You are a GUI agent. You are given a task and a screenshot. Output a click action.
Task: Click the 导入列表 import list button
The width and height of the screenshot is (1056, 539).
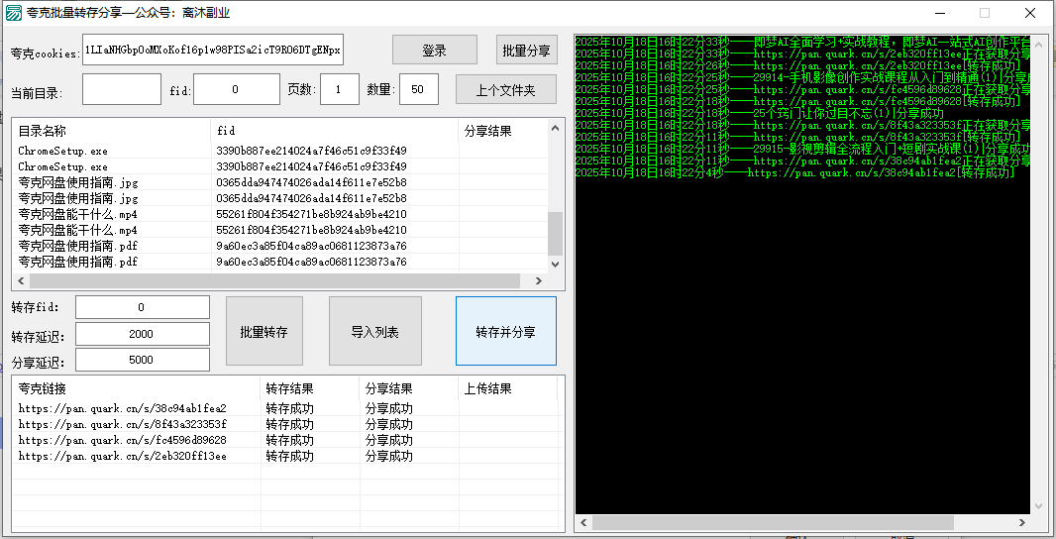[375, 332]
